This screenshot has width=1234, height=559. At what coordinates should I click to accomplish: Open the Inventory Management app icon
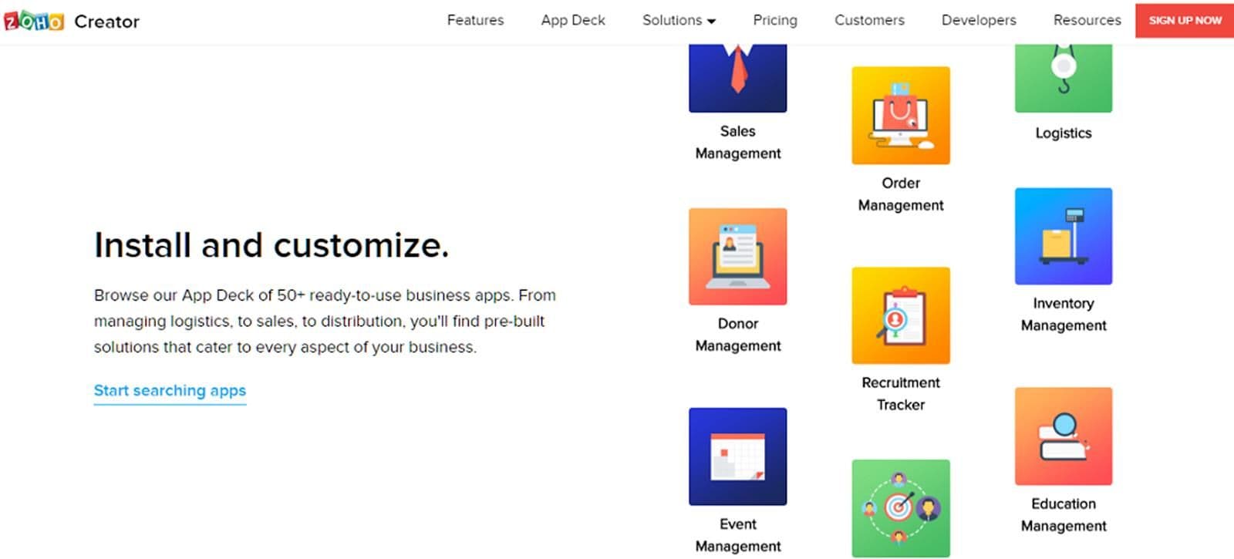[1064, 236]
